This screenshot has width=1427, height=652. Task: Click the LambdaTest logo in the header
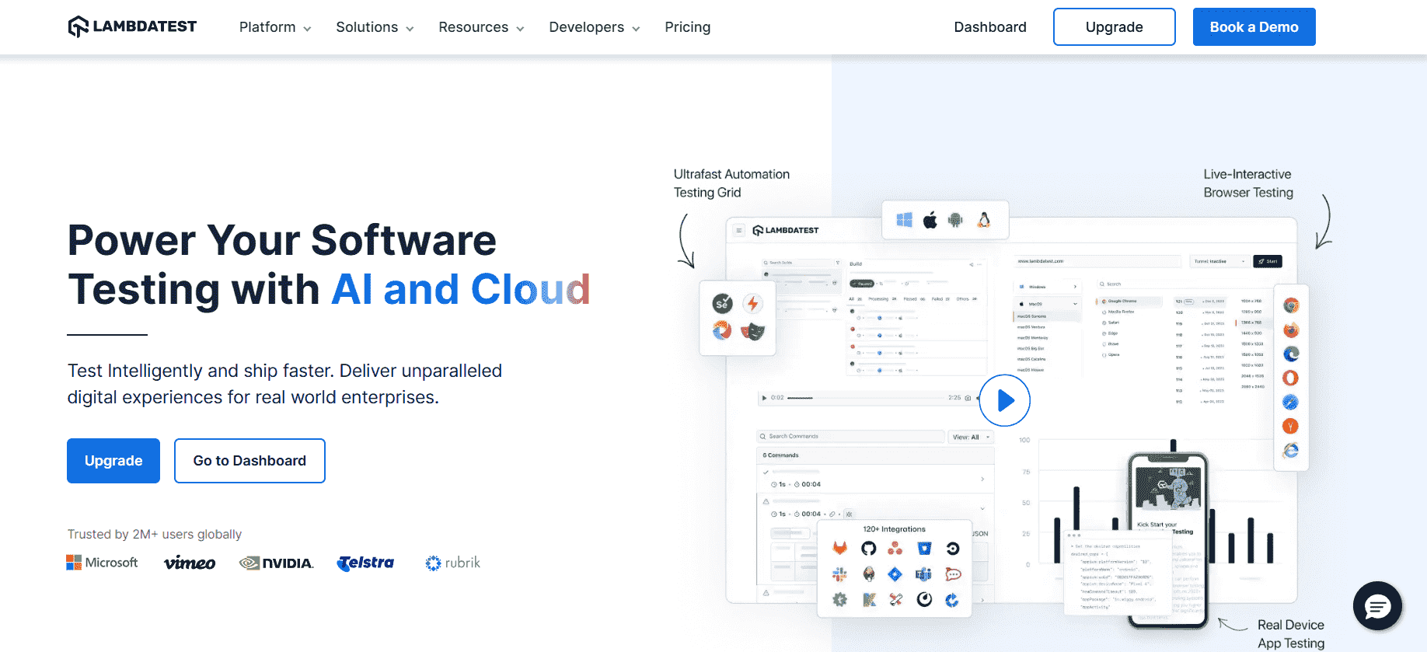click(x=132, y=26)
